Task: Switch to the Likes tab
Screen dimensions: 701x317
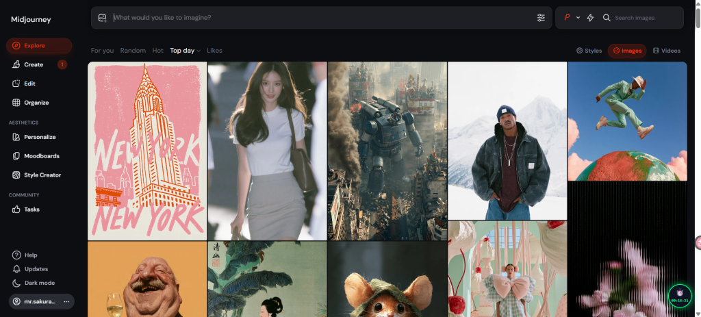Action: point(214,51)
